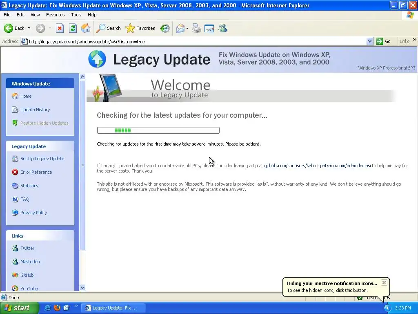Expand the Back button history dropdown
Image resolution: width=418 pixels, height=314 pixels.
[x=29, y=28]
